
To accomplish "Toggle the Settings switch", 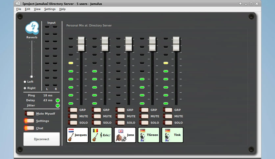I will tap(30, 121).
